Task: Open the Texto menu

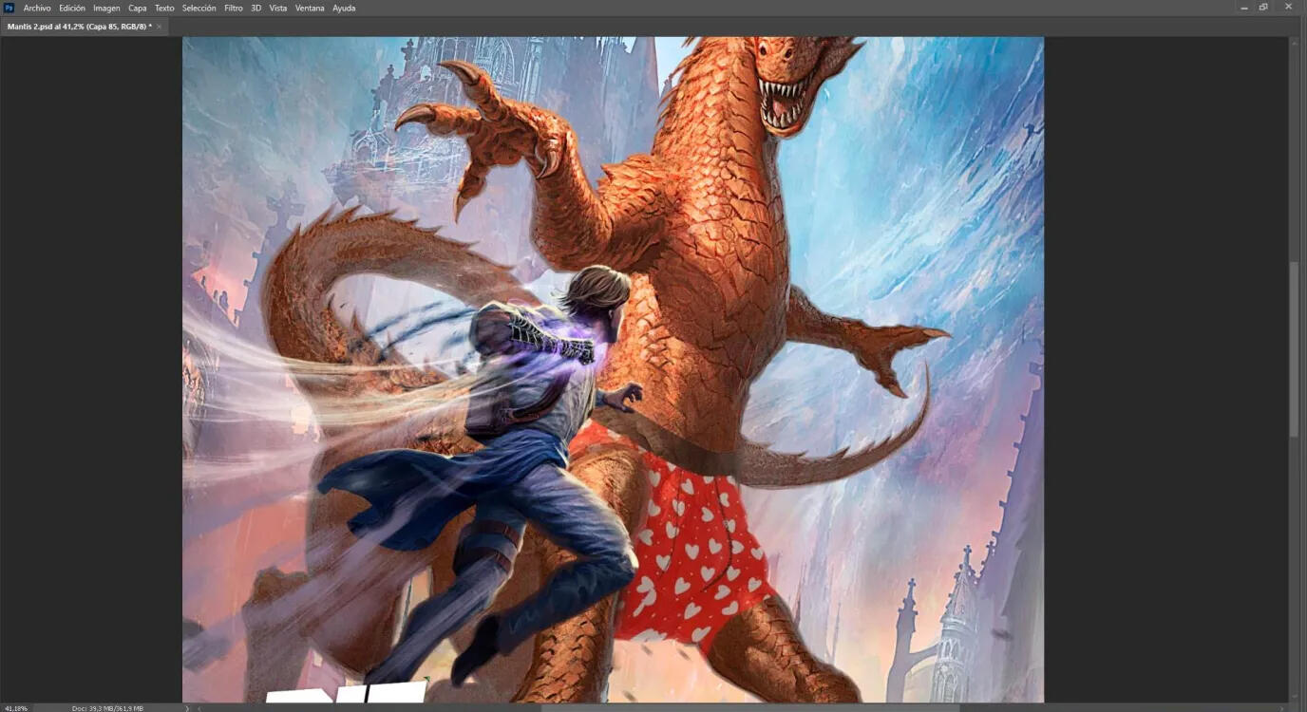Action: tap(164, 8)
